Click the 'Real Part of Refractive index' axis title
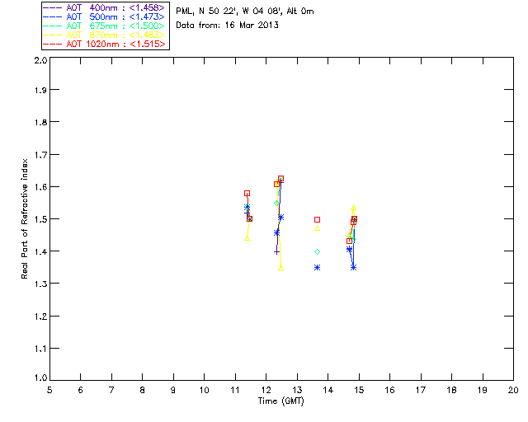 (x=24, y=218)
